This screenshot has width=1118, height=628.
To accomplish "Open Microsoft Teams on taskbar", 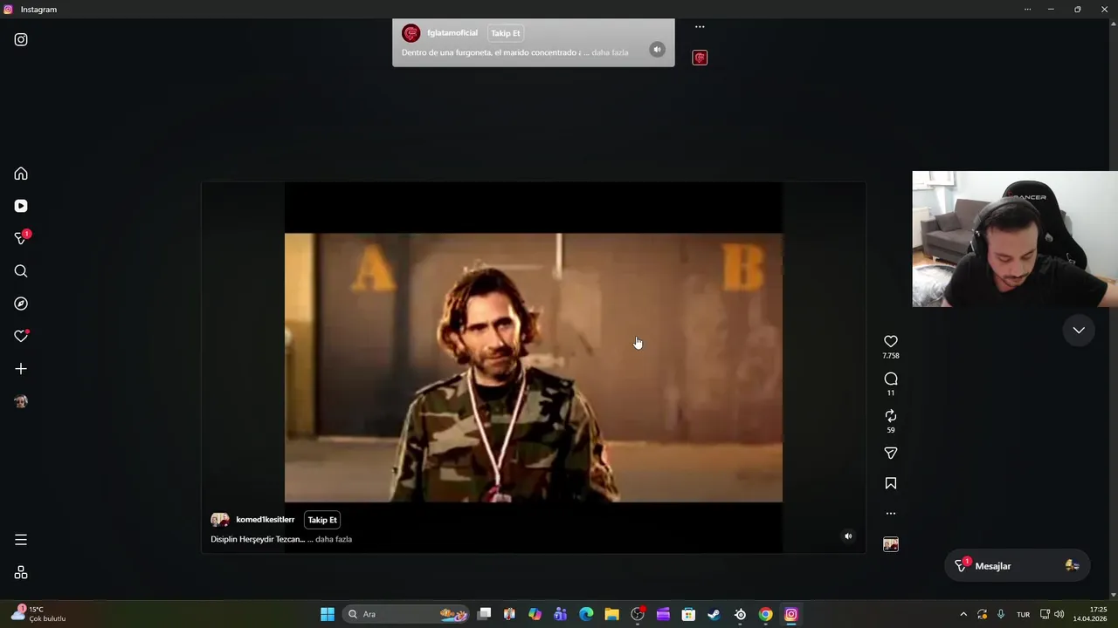I will [560, 614].
